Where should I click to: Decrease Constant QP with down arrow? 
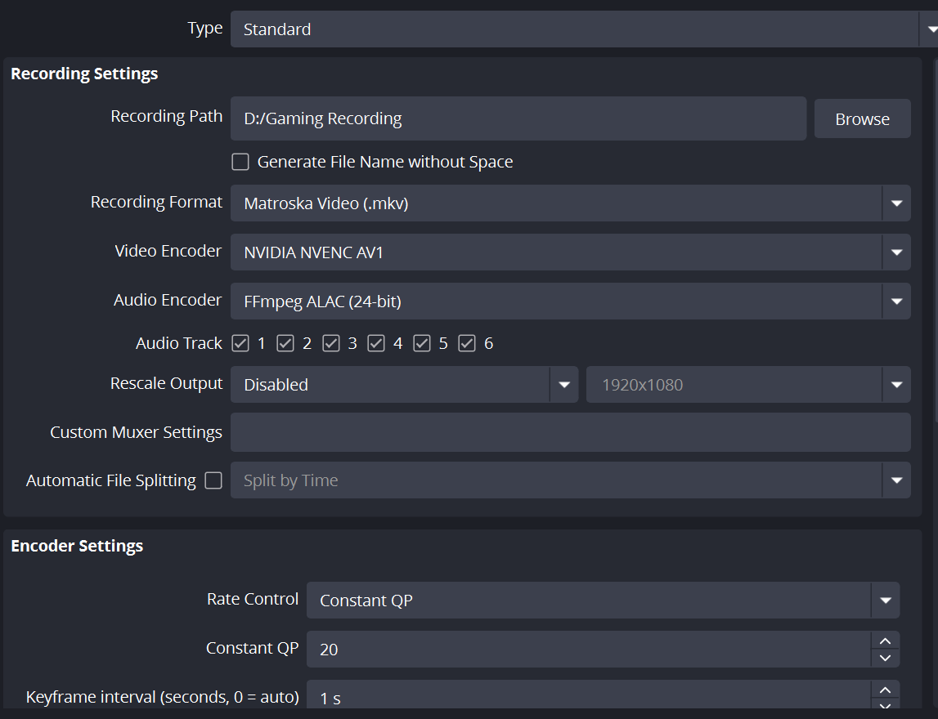tap(885, 657)
